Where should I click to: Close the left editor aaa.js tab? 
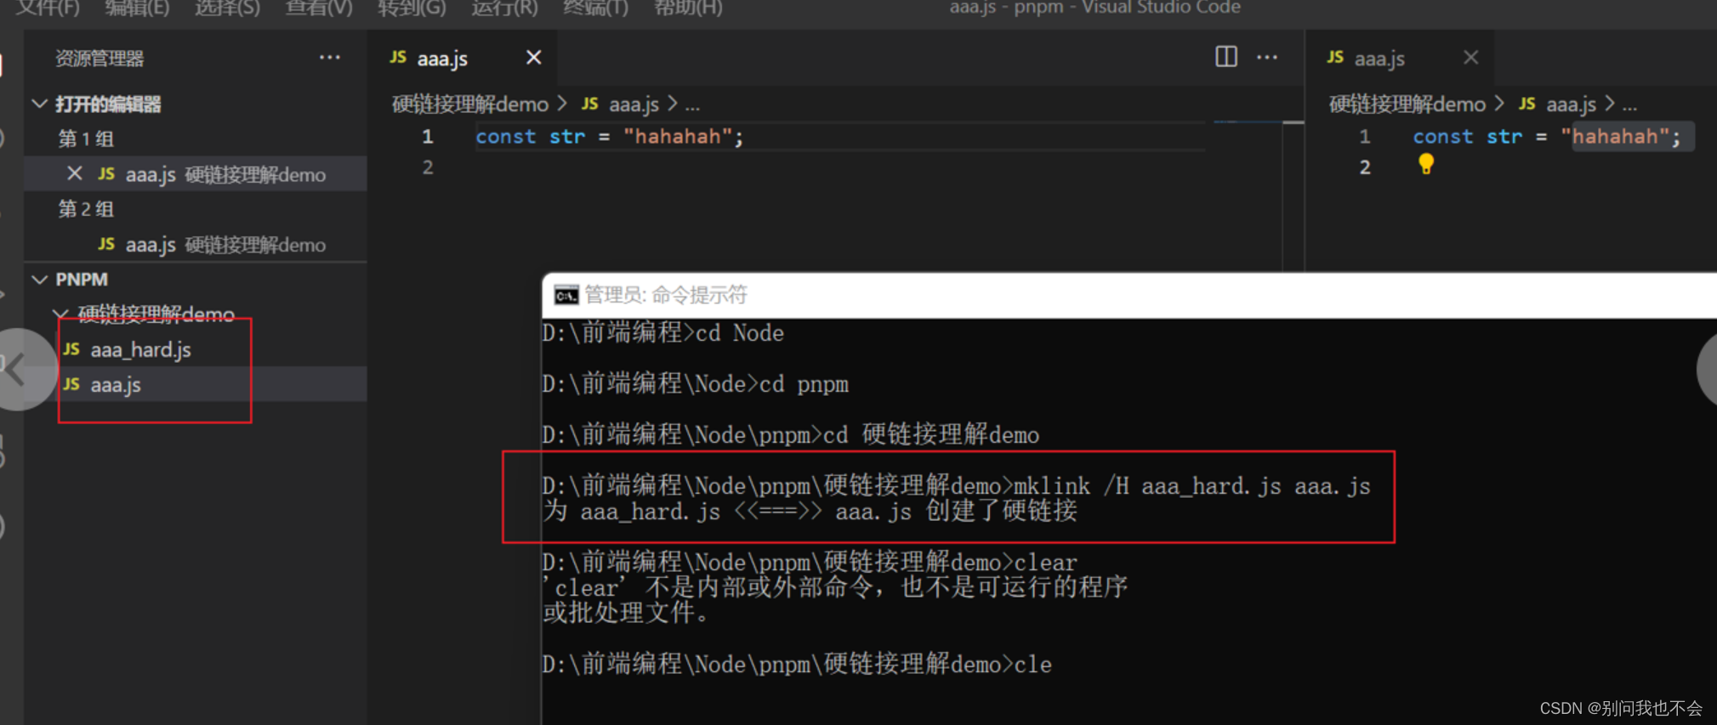(x=533, y=57)
